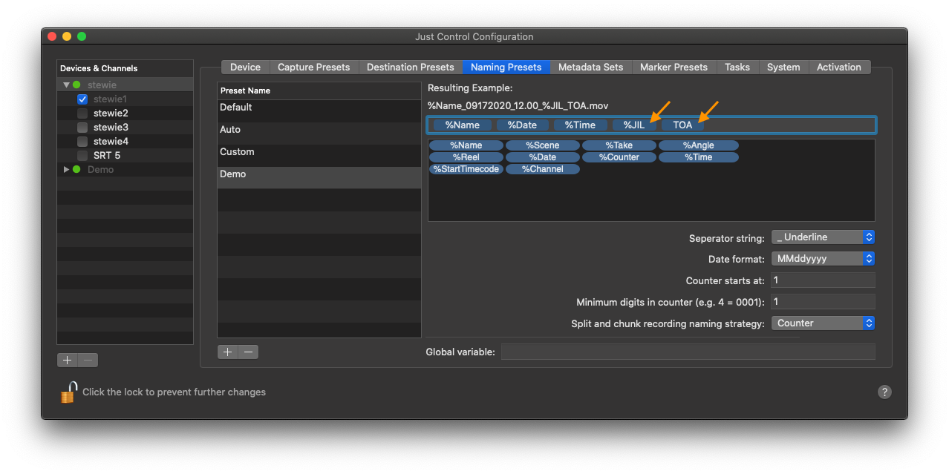Open the Seperator string dropdown
The image size is (949, 474).
(823, 237)
